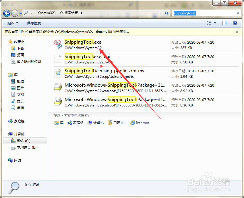Maximize the Explorer window
Image resolution: width=244 pixels, height=198 pixels.
pyautogui.click(x=224, y=3)
